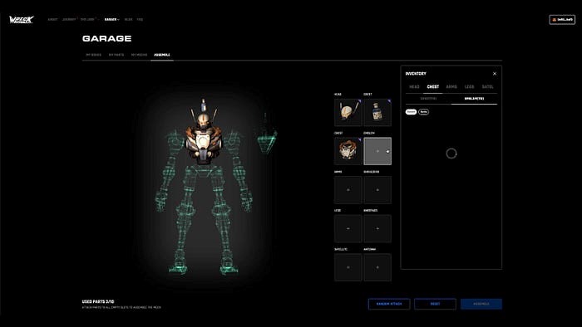
Task: Toggle the white filled filter pill
Action: pos(411,112)
